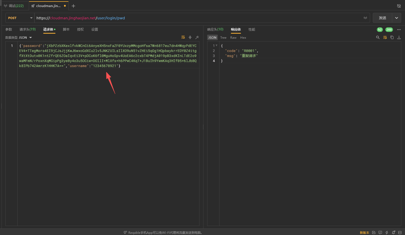Switch to the Raw response view tab
This screenshot has width=405, height=235.
pos(233,38)
